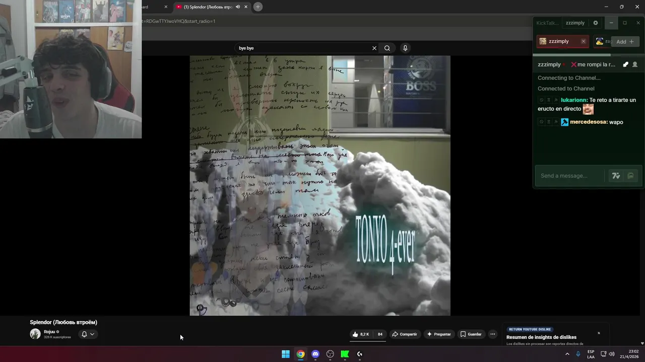
Task: Open Kick emote picker icon
Action: point(630,176)
